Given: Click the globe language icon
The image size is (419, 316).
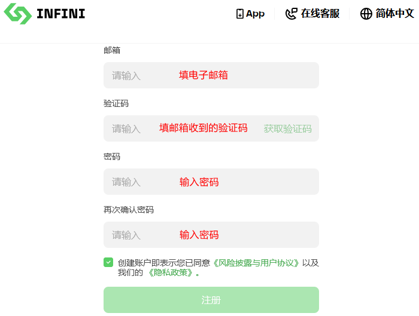Looking at the screenshot, I should (x=366, y=14).
